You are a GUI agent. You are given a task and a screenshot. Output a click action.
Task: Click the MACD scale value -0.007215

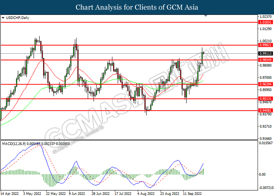tap(266, 188)
